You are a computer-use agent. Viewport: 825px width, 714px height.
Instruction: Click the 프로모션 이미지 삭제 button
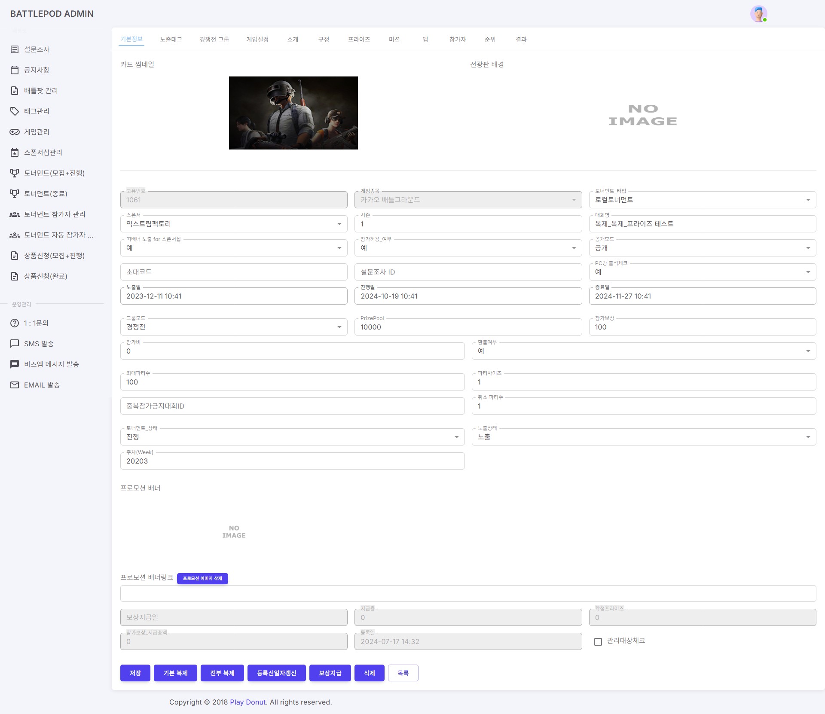pos(202,579)
